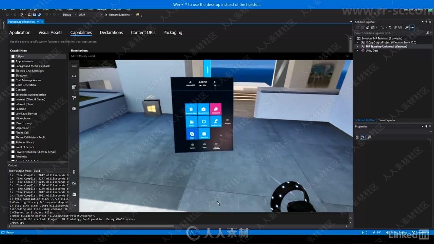Screen dimensions: 434x244
Task: Enable the Appointments capability checkbox
Action: [x=13, y=61]
